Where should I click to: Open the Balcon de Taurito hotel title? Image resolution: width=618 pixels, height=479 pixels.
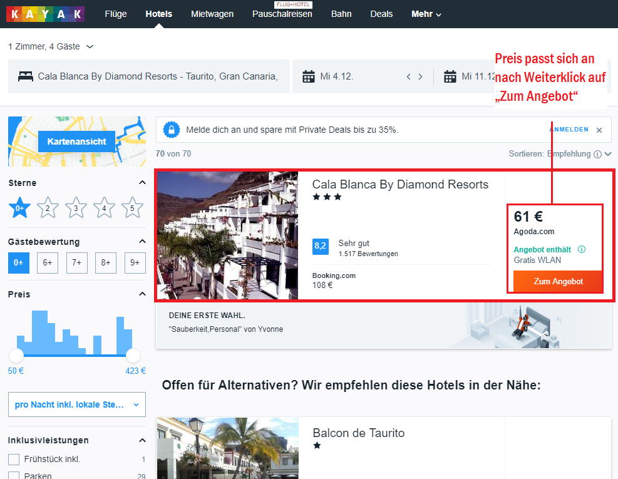click(359, 433)
